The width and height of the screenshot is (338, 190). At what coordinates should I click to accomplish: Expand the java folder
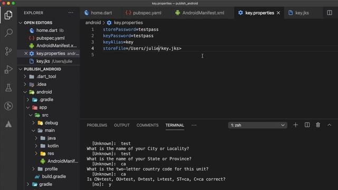36,138
